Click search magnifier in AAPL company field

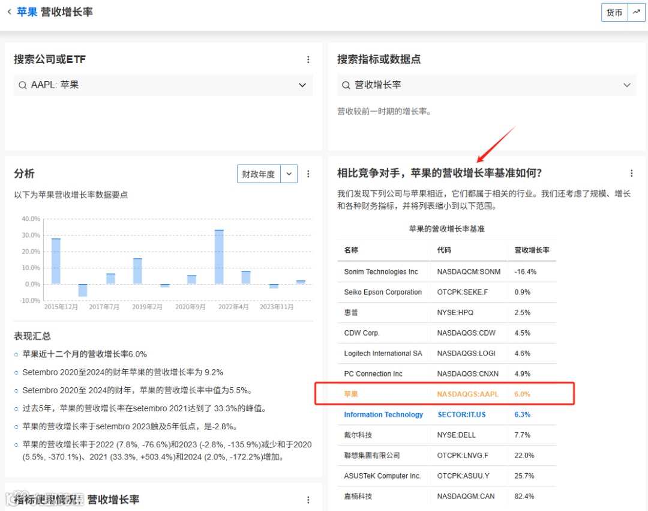click(x=22, y=85)
